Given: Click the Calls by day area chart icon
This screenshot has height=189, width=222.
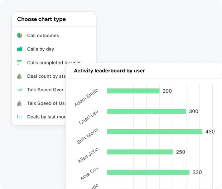Looking at the screenshot, I should [20, 49].
